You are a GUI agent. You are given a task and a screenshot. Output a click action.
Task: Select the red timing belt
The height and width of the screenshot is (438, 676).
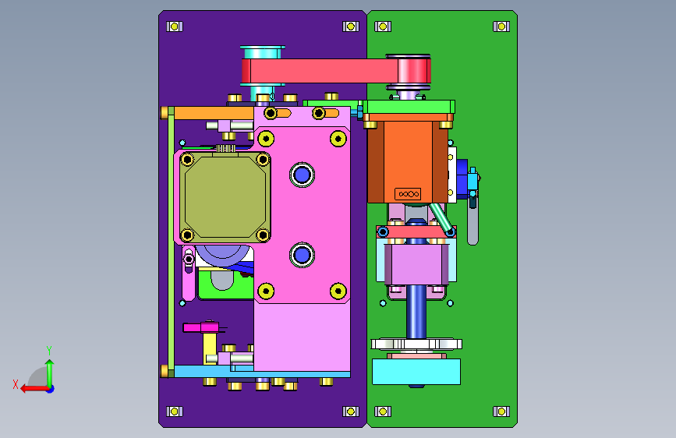[324, 71]
